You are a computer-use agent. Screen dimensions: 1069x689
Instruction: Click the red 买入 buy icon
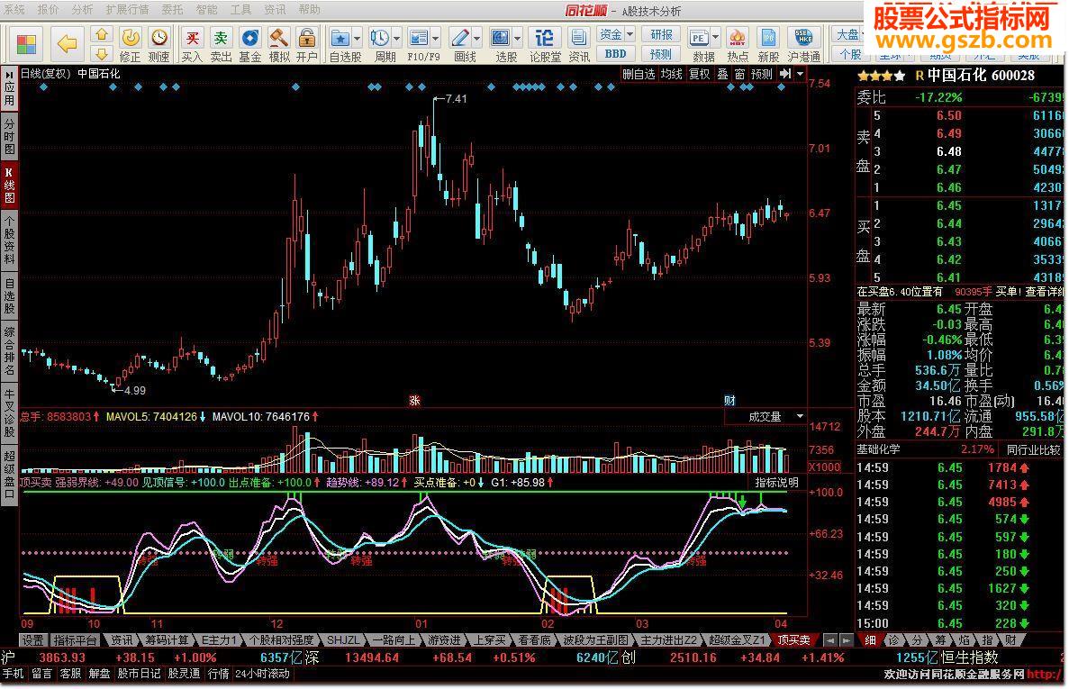click(192, 38)
